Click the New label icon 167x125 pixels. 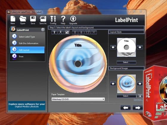click(13, 20)
